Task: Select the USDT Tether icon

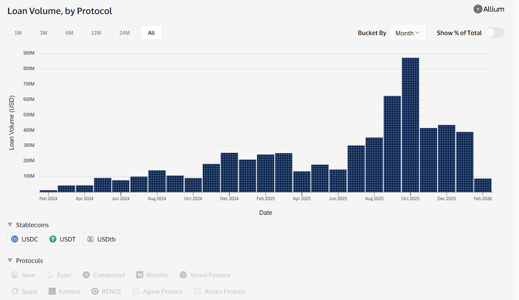Action: (53, 239)
